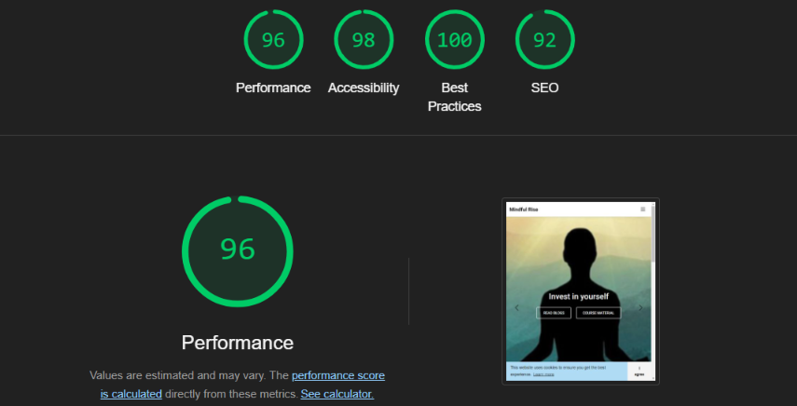Open the Accessibility category label

[x=364, y=88]
